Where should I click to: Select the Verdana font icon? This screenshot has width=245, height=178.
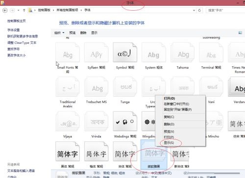(237, 87)
